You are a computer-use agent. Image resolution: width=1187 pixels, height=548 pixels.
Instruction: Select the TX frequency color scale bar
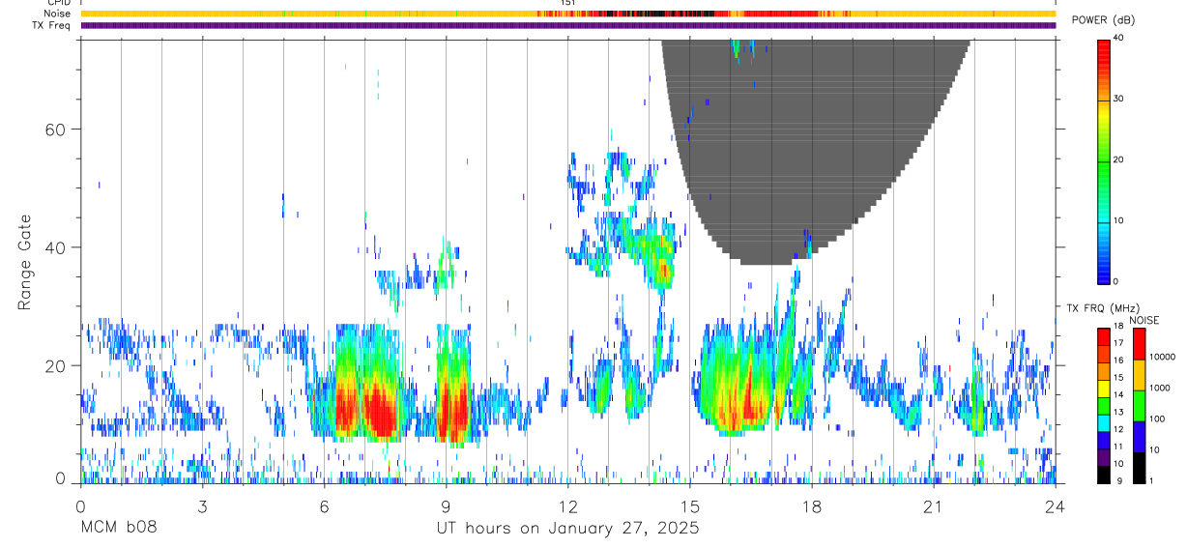click(1104, 406)
